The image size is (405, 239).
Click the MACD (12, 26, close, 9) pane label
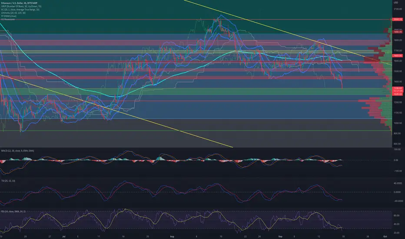[17, 151]
